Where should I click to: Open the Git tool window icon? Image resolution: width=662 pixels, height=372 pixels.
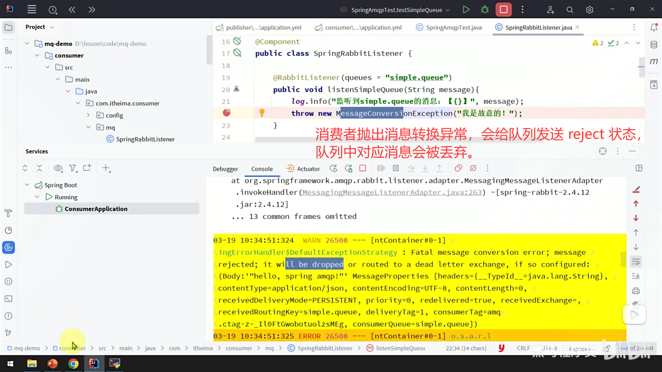pos(8,333)
